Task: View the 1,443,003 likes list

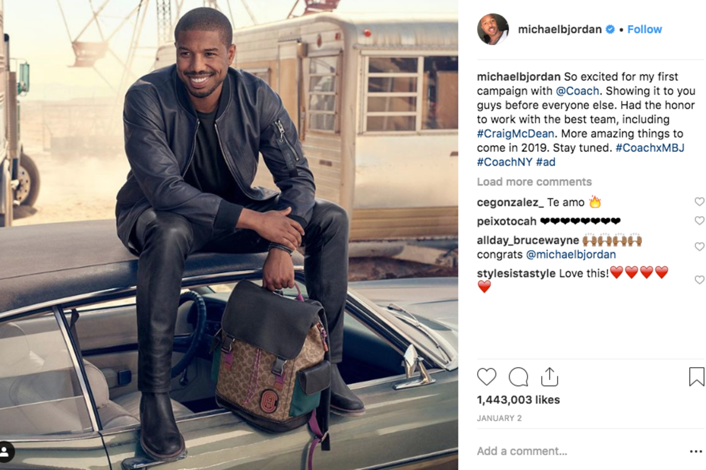Action: pos(518,400)
